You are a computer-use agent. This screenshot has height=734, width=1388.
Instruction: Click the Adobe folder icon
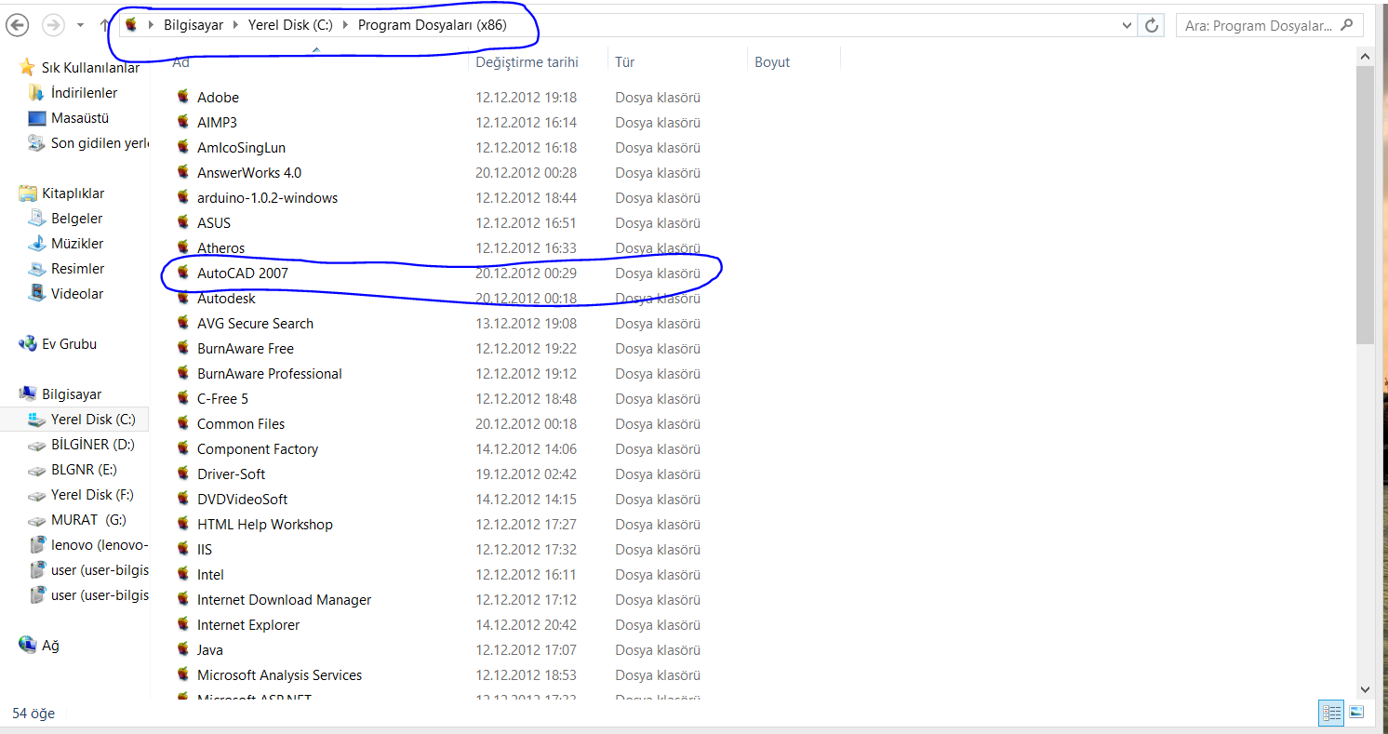coord(183,97)
